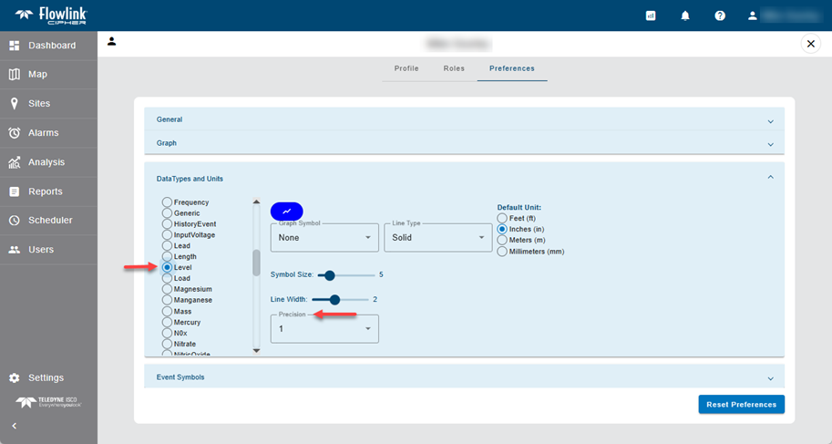Select the Magnesium data type radio button
Viewport: 832px width, 444px height.
[167, 289]
